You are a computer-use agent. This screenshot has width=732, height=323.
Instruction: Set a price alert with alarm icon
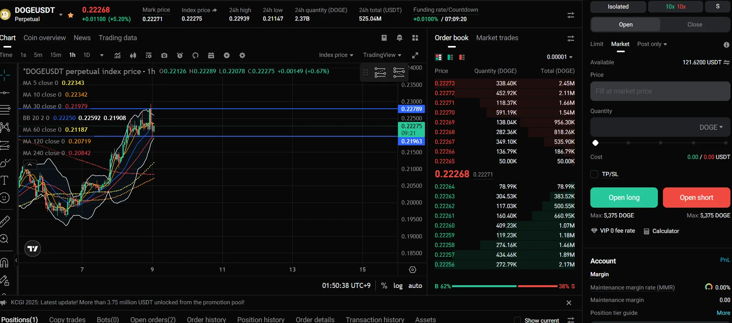180,55
